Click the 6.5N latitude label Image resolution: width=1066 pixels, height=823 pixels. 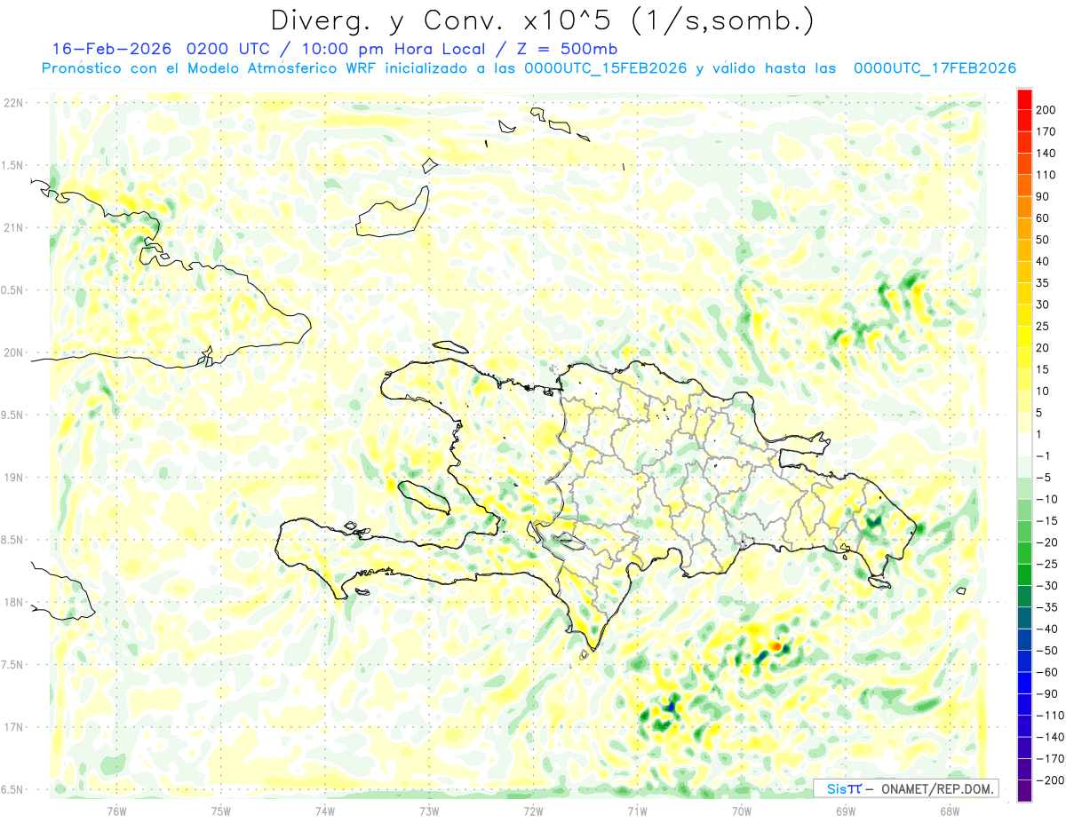12,789
